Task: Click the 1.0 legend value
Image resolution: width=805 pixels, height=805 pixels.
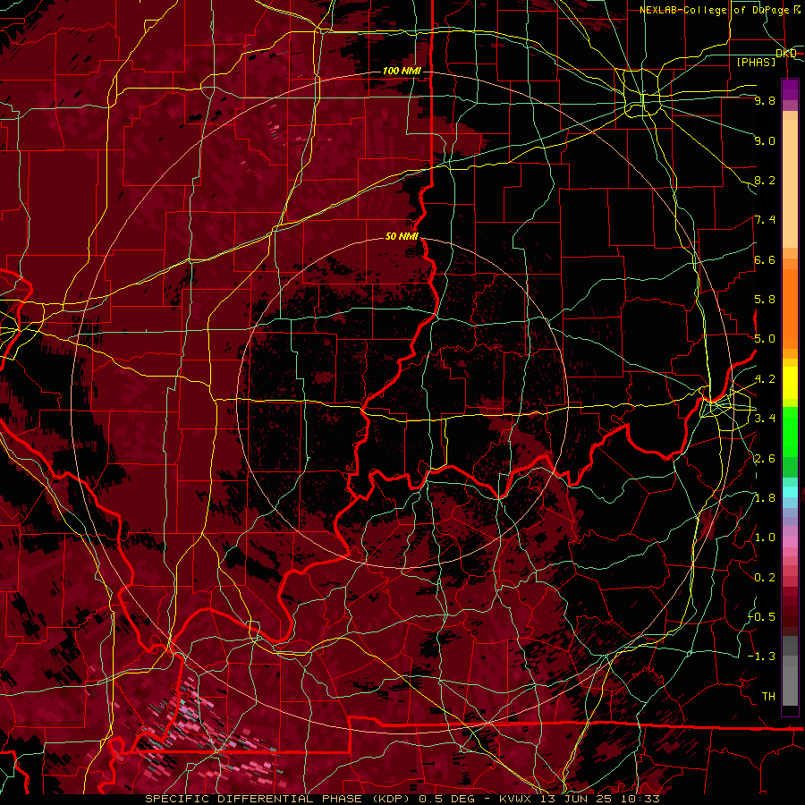Action: (x=765, y=537)
